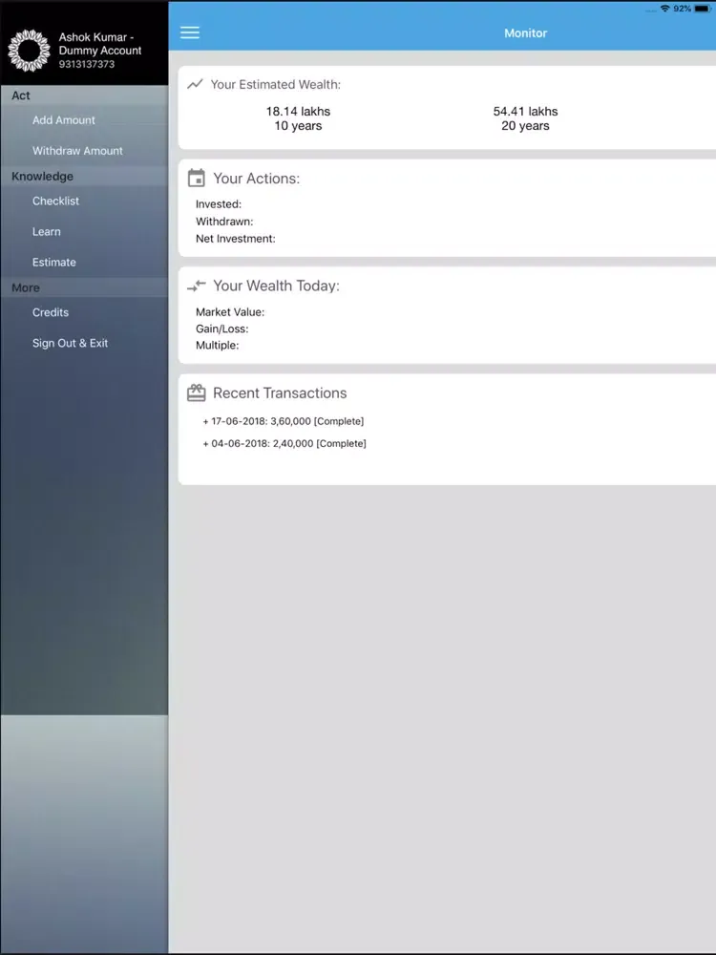The width and height of the screenshot is (716, 955).
Task: Select the 04-06-2018 2,40,000 transaction
Action: (284, 443)
